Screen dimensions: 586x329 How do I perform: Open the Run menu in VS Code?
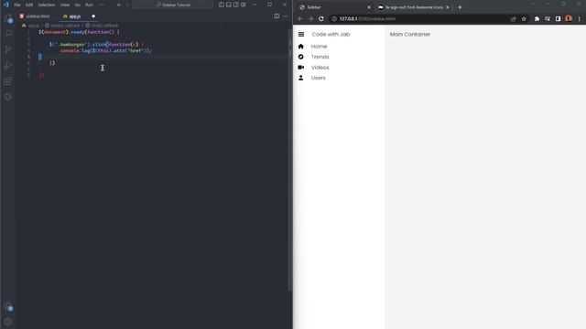(89, 5)
